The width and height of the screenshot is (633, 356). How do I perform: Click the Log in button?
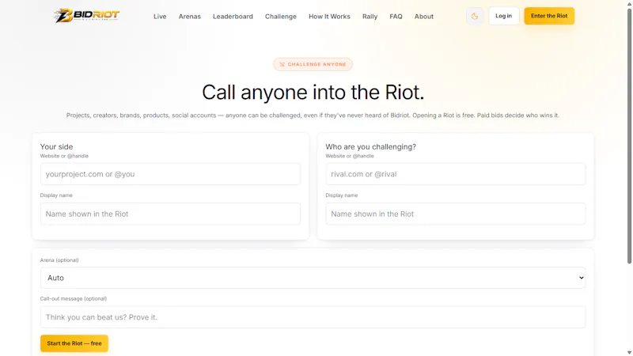pos(503,16)
